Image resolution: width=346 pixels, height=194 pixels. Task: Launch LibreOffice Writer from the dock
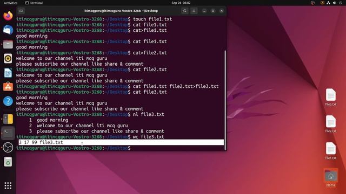click(x=8, y=73)
